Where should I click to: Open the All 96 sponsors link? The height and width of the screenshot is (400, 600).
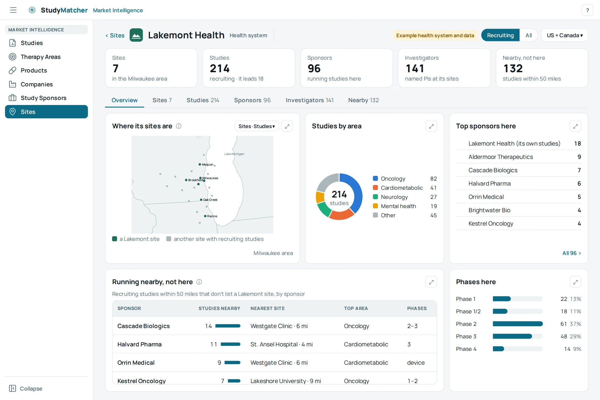572,253
